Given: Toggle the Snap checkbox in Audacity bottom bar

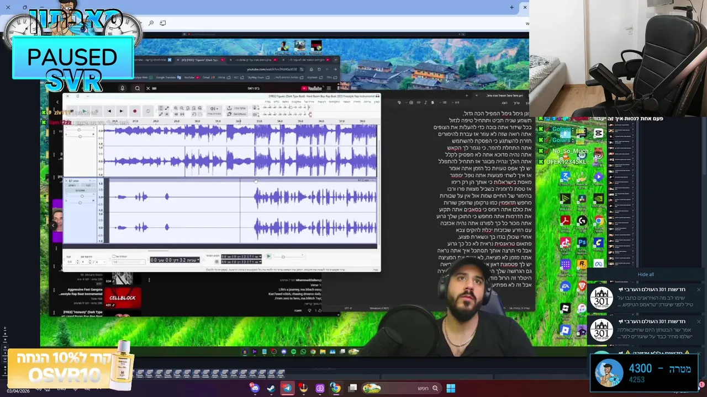Looking at the screenshot, I should click(114, 256).
